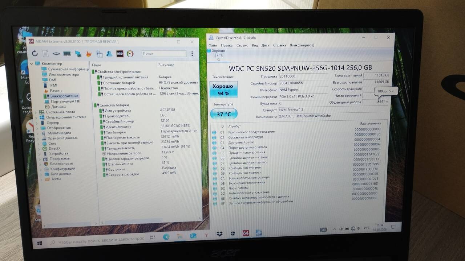Open the Report icon in AIDA64 toolbar
465x261 pixels.
[x=45, y=53]
